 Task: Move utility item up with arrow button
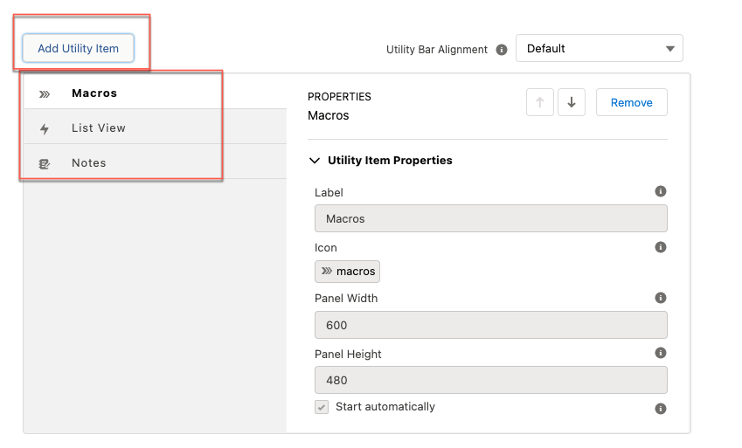click(x=539, y=102)
